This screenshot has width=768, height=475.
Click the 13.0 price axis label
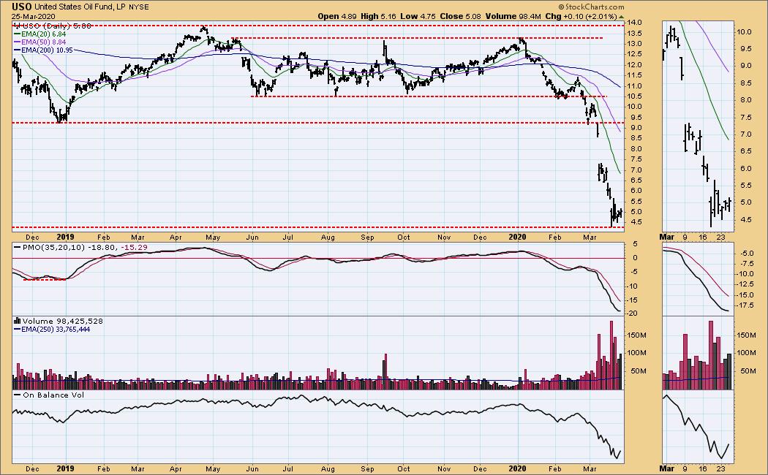[x=634, y=44]
